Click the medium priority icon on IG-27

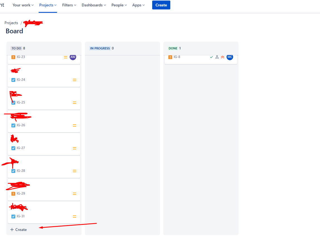pyautogui.click(x=75, y=149)
